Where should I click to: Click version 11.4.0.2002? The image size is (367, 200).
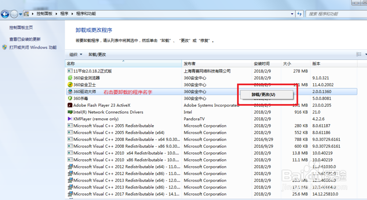point(323,85)
